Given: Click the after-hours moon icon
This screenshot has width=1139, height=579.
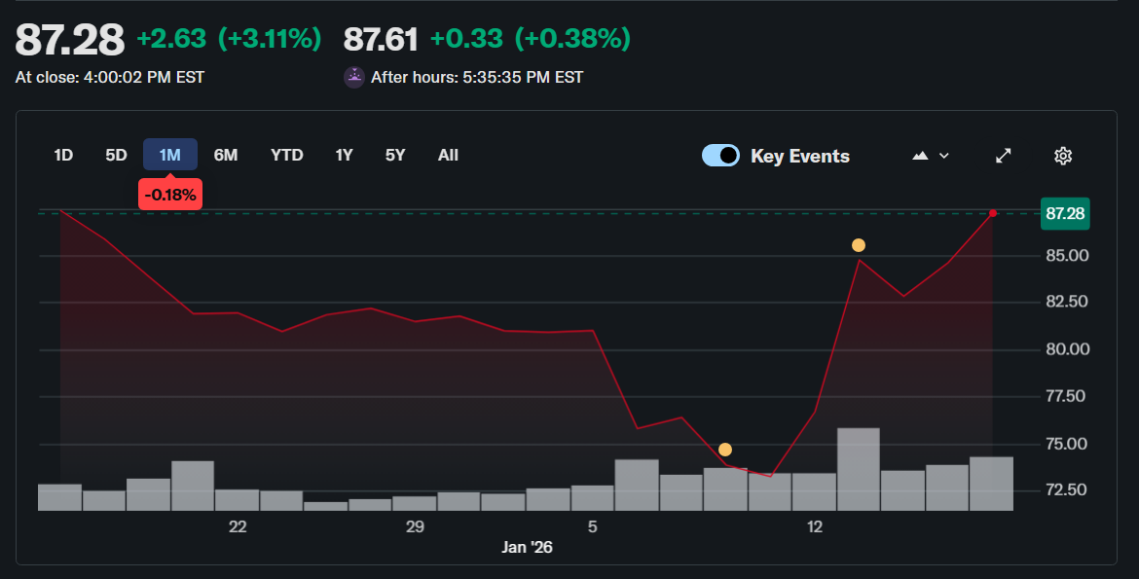Looking at the screenshot, I should pos(353,77).
